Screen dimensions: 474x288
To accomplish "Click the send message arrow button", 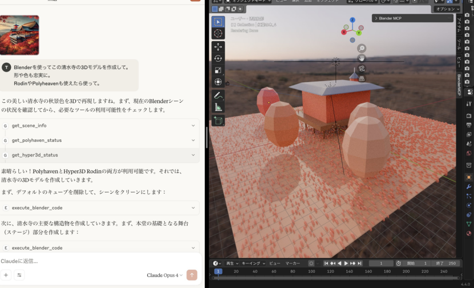I will tap(192, 275).
